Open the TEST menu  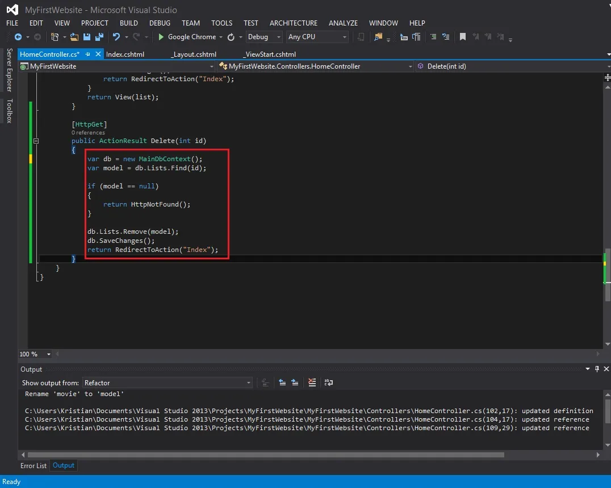click(x=250, y=23)
